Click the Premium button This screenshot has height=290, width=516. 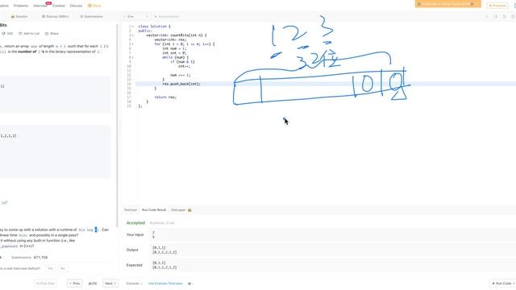(497, 6)
